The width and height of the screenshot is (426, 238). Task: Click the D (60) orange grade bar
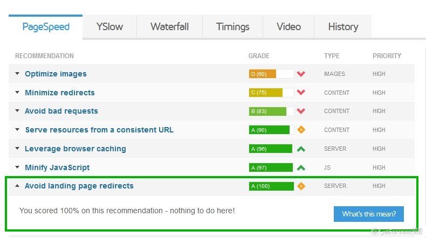click(x=263, y=74)
